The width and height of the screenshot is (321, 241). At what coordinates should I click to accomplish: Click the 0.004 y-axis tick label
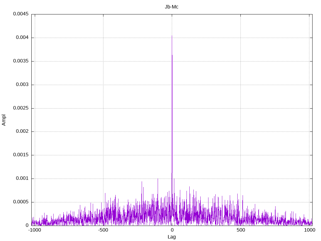pyautogui.click(x=22, y=38)
